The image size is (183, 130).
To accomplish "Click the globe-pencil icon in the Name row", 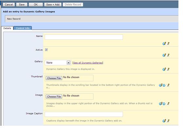I will (x=164, y=43).
